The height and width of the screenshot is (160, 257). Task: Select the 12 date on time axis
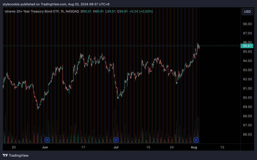click(222, 147)
